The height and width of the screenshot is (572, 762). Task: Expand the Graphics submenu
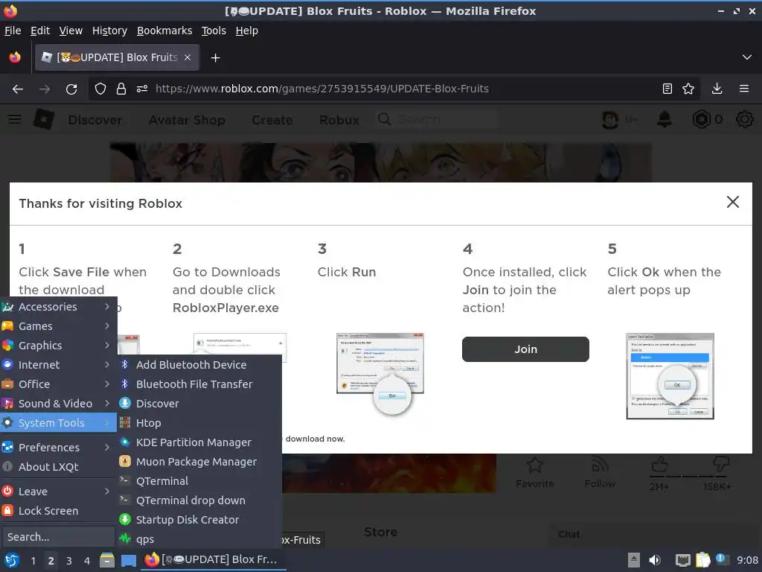click(x=58, y=346)
